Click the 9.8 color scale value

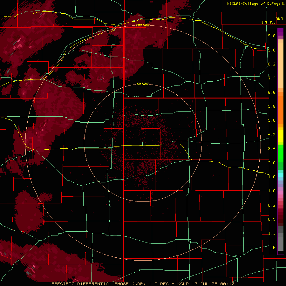(272, 36)
